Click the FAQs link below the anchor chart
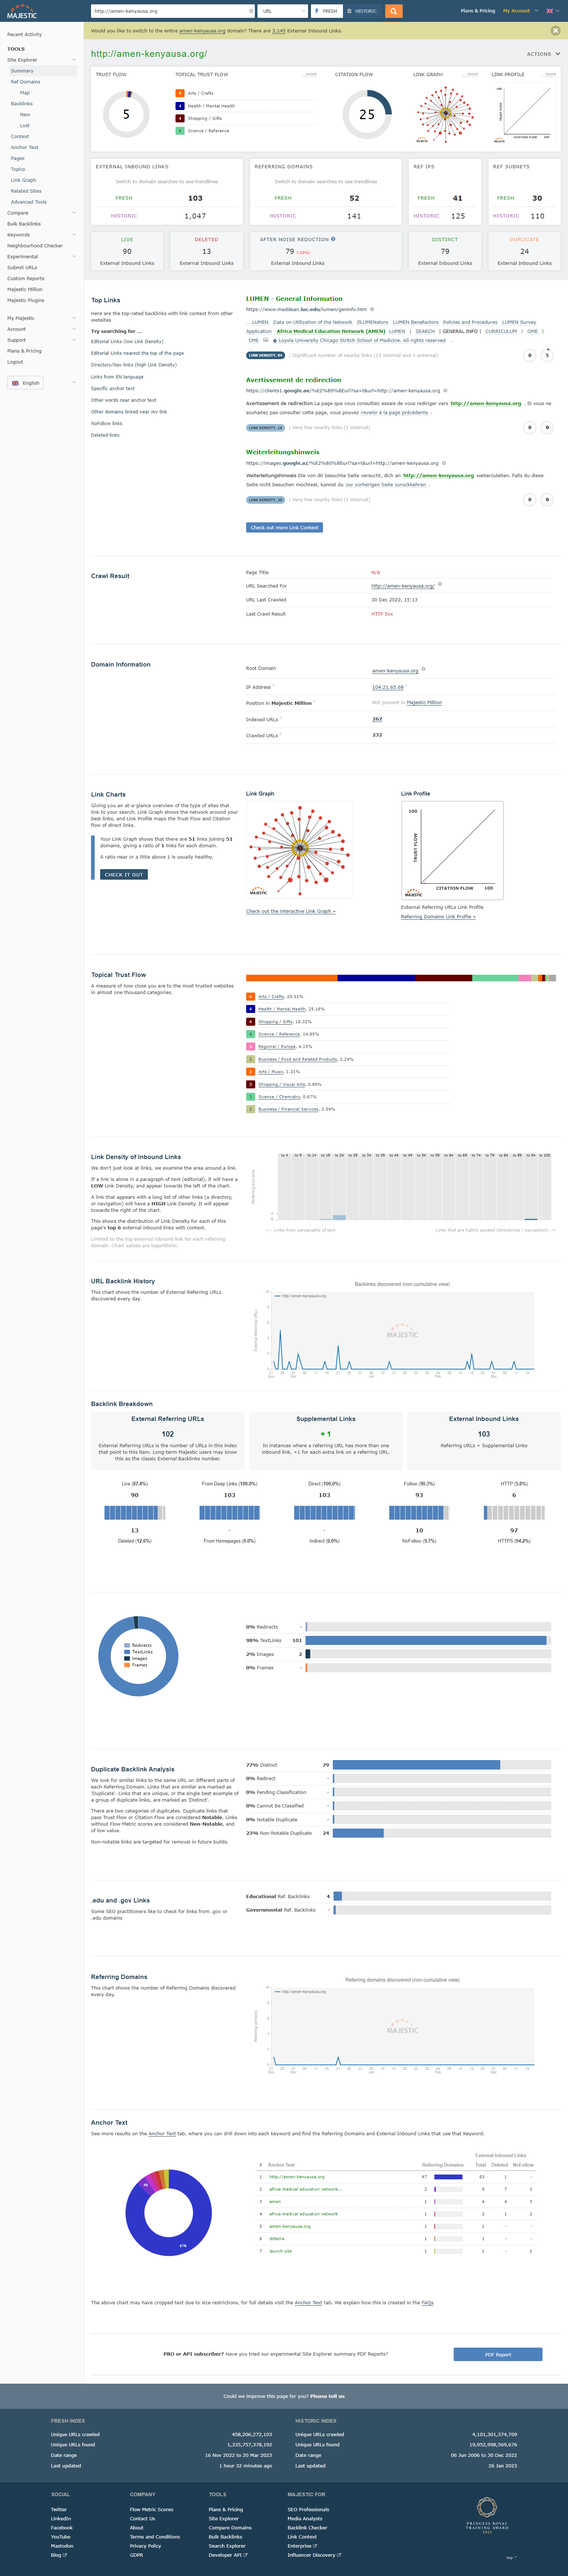This screenshot has height=2576, width=568. pyautogui.click(x=428, y=2303)
